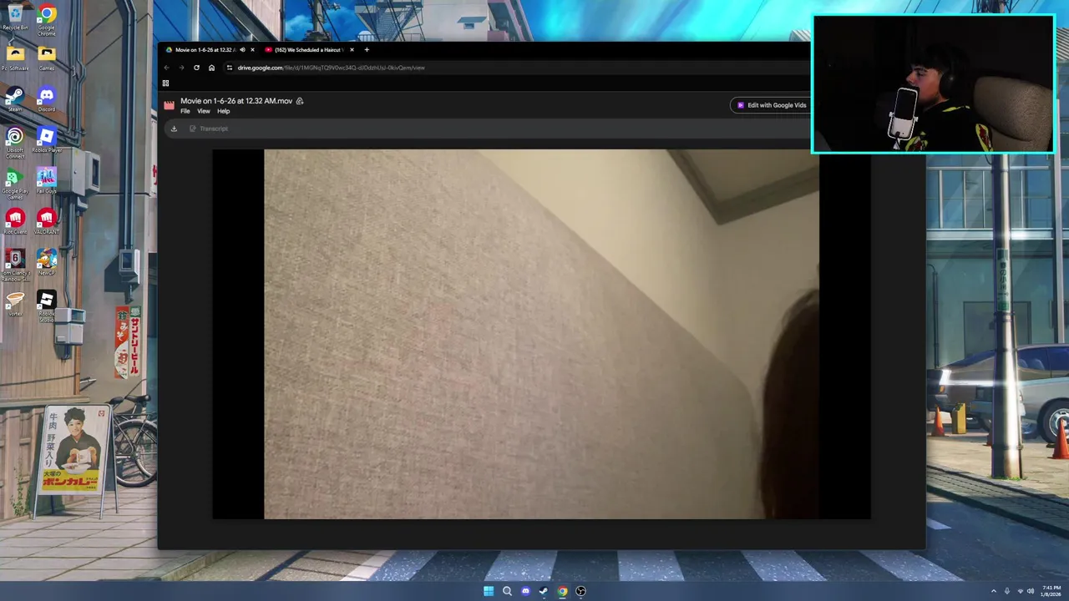Open a new browser tab
The width and height of the screenshot is (1069, 601).
pos(366,49)
